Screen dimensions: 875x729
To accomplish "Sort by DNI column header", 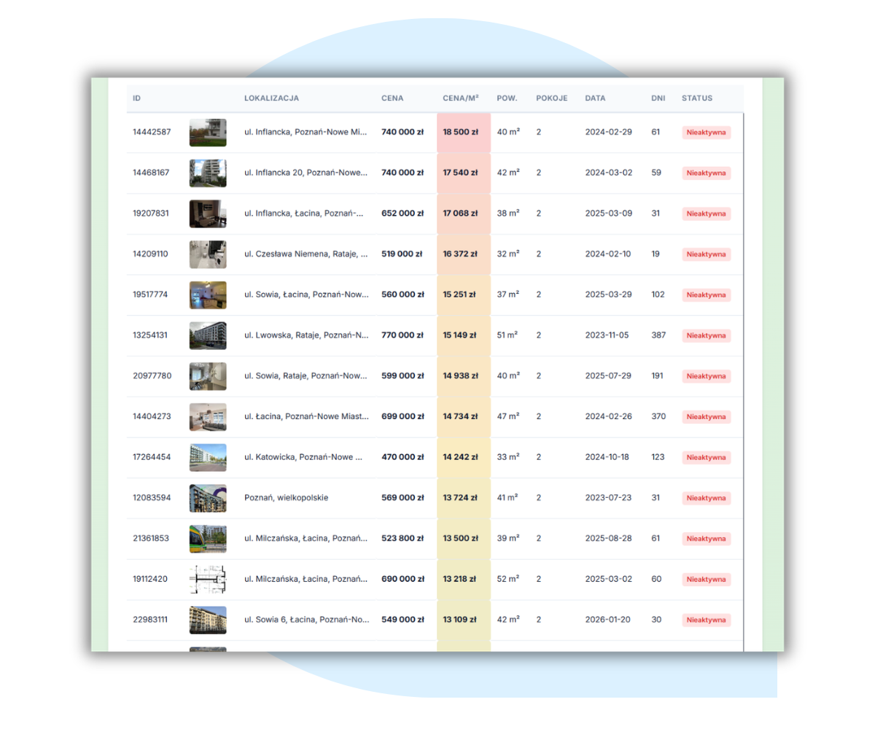I will point(658,98).
